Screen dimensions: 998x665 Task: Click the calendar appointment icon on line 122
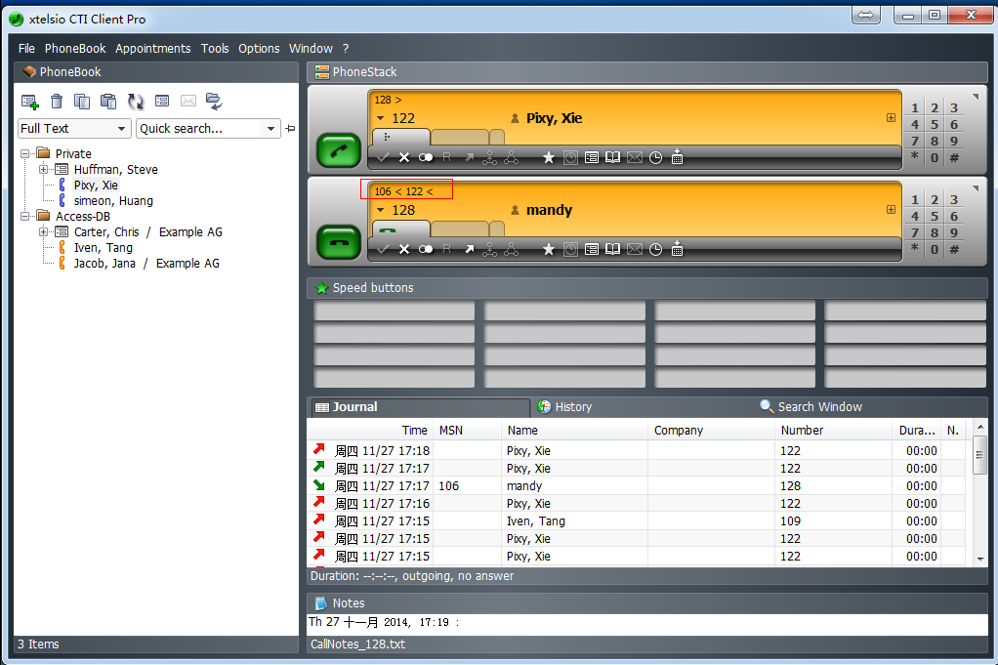[x=678, y=156]
